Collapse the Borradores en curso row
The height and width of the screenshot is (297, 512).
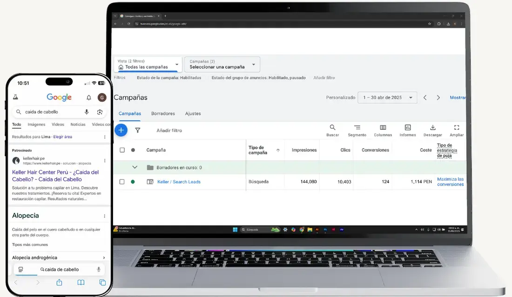click(x=135, y=167)
